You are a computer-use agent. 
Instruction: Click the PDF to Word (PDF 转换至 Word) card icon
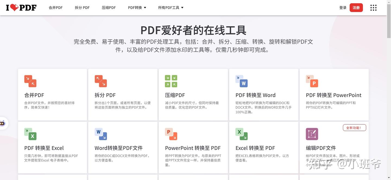coord(241,81)
